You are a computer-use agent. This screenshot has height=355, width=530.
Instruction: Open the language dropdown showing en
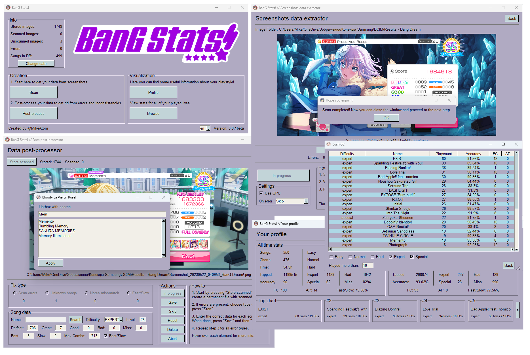208,128
